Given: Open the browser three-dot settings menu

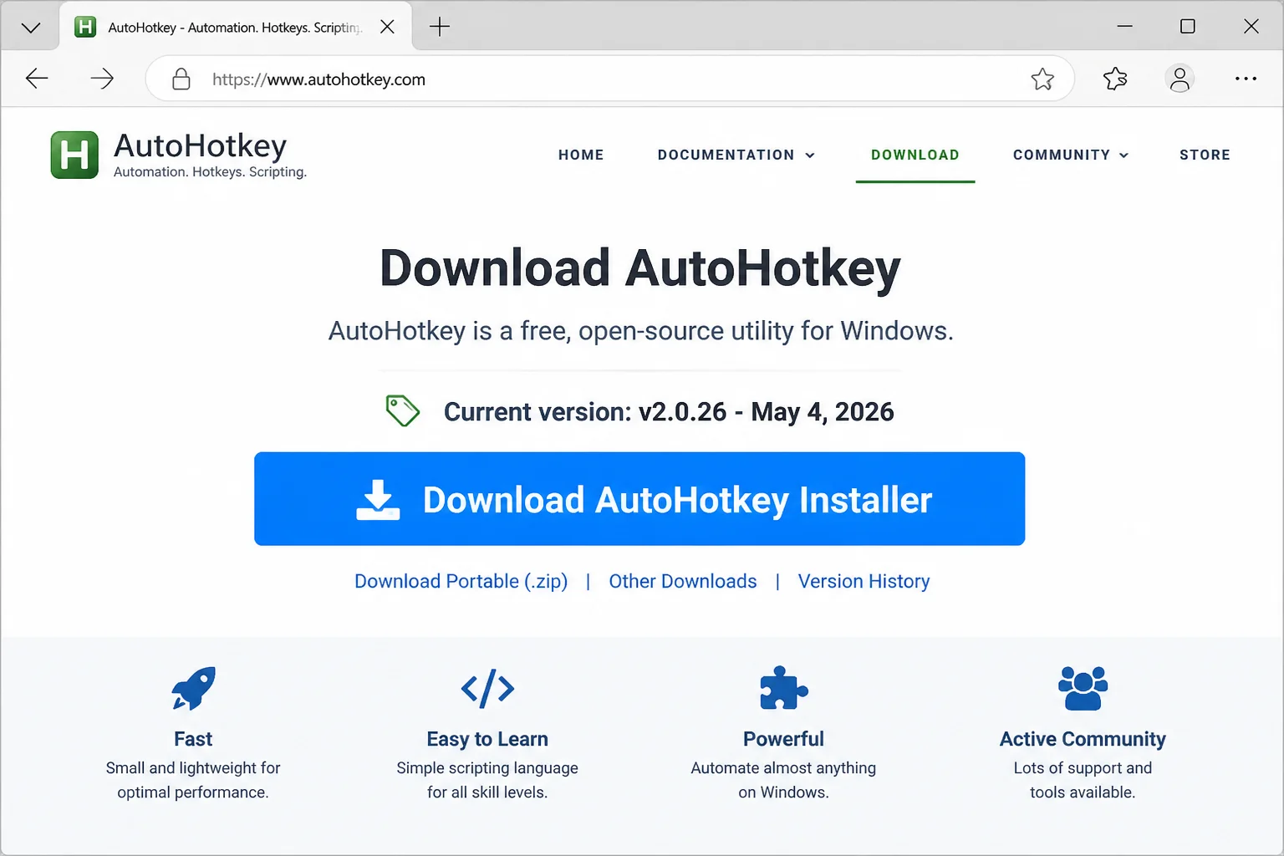Looking at the screenshot, I should pyautogui.click(x=1246, y=79).
